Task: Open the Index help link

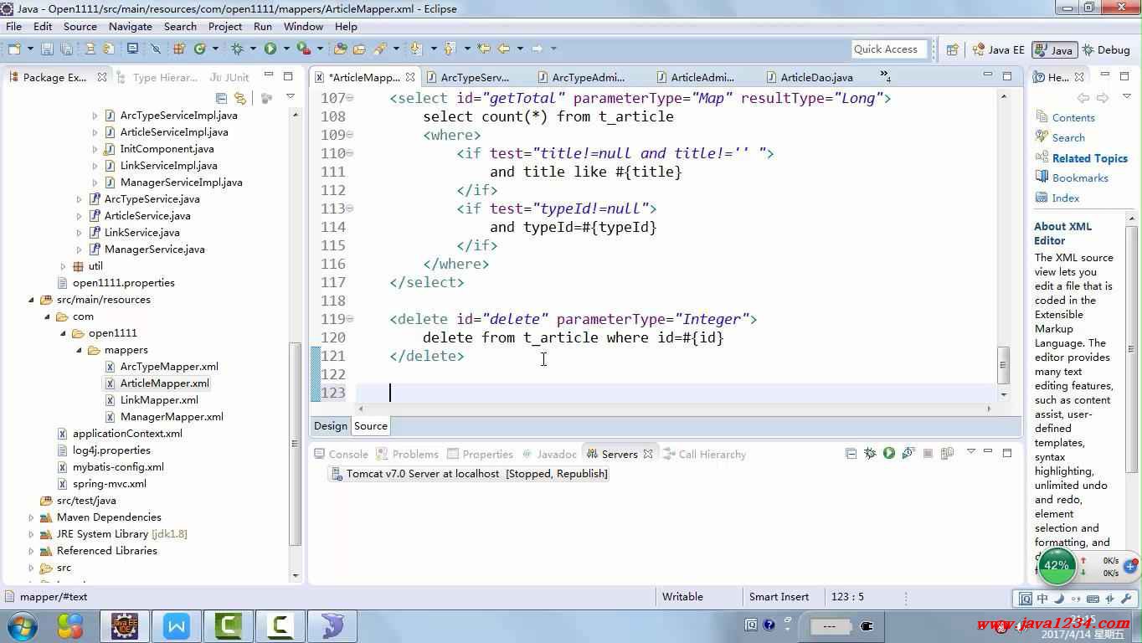Action: coord(1066,198)
